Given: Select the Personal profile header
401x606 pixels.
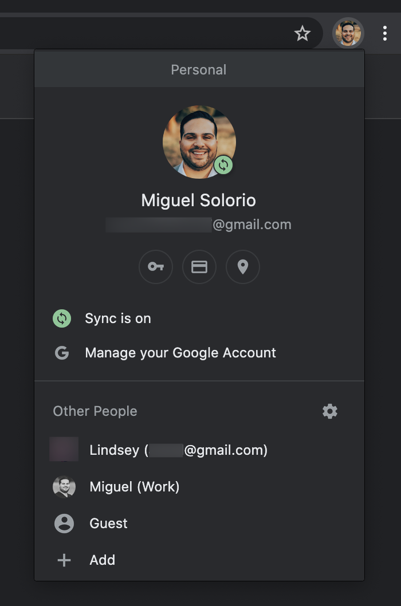Looking at the screenshot, I should 199,69.
